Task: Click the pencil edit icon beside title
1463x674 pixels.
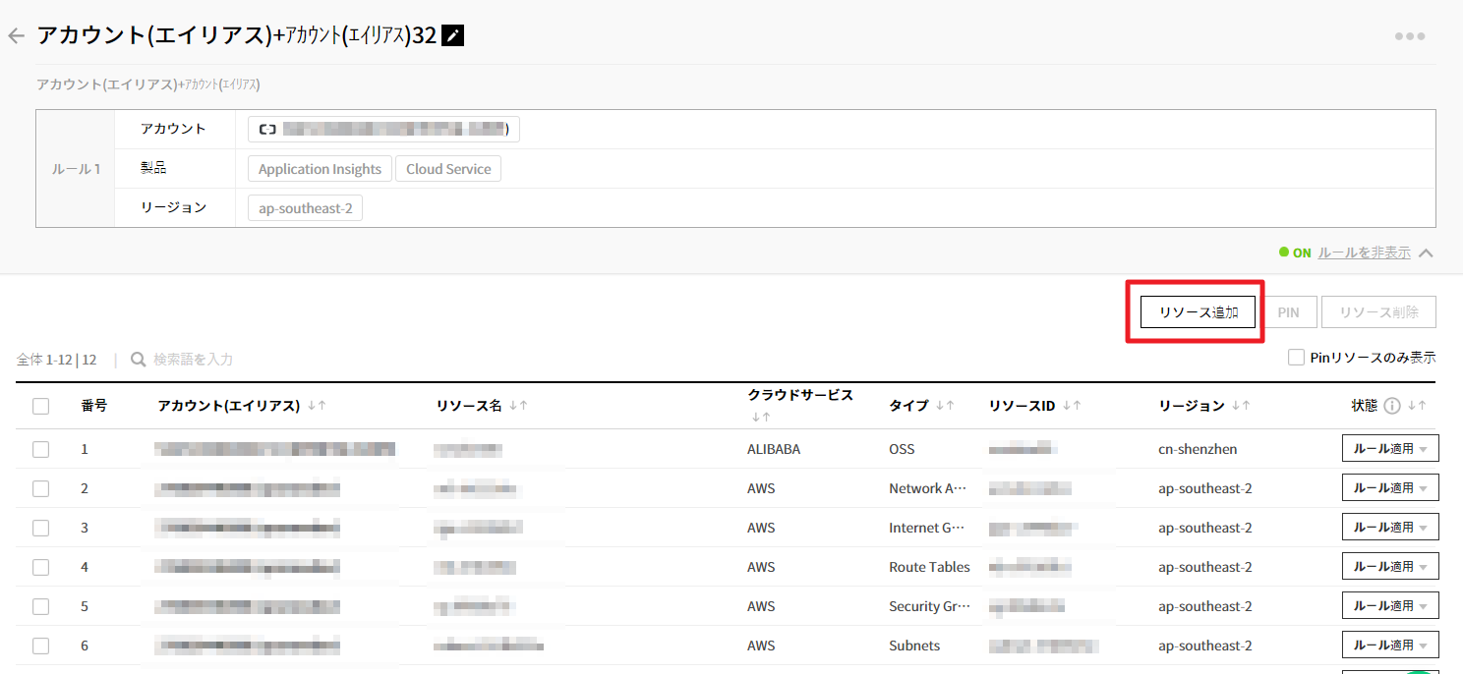Action: click(x=453, y=36)
